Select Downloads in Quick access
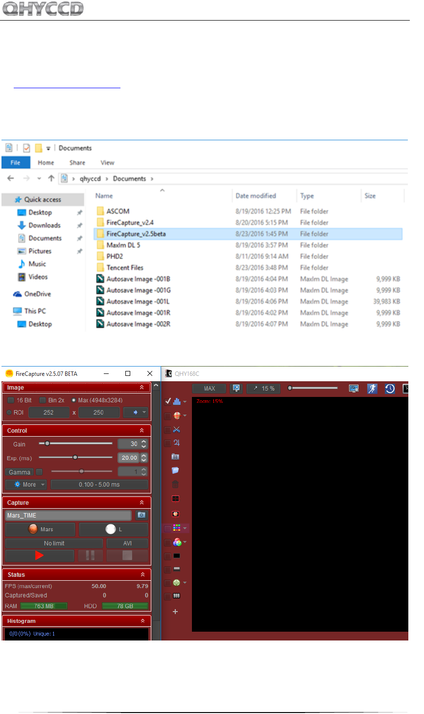This screenshot has width=424, height=714. click(45, 225)
